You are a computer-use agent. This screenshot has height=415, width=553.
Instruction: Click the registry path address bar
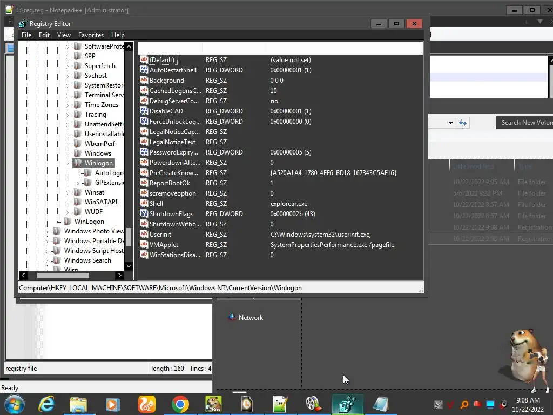220,287
